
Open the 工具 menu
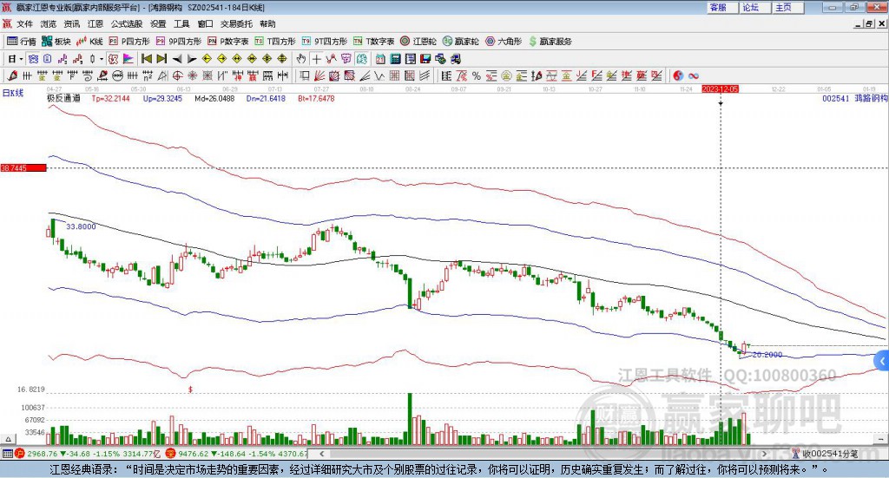click(x=181, y=23)
